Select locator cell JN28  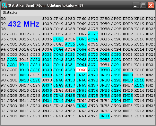point(35,80)
